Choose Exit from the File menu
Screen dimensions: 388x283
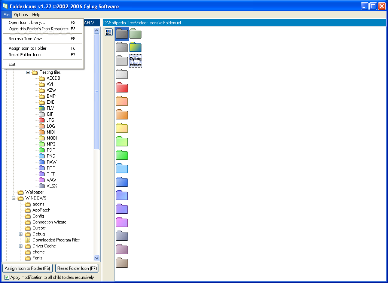43,64
